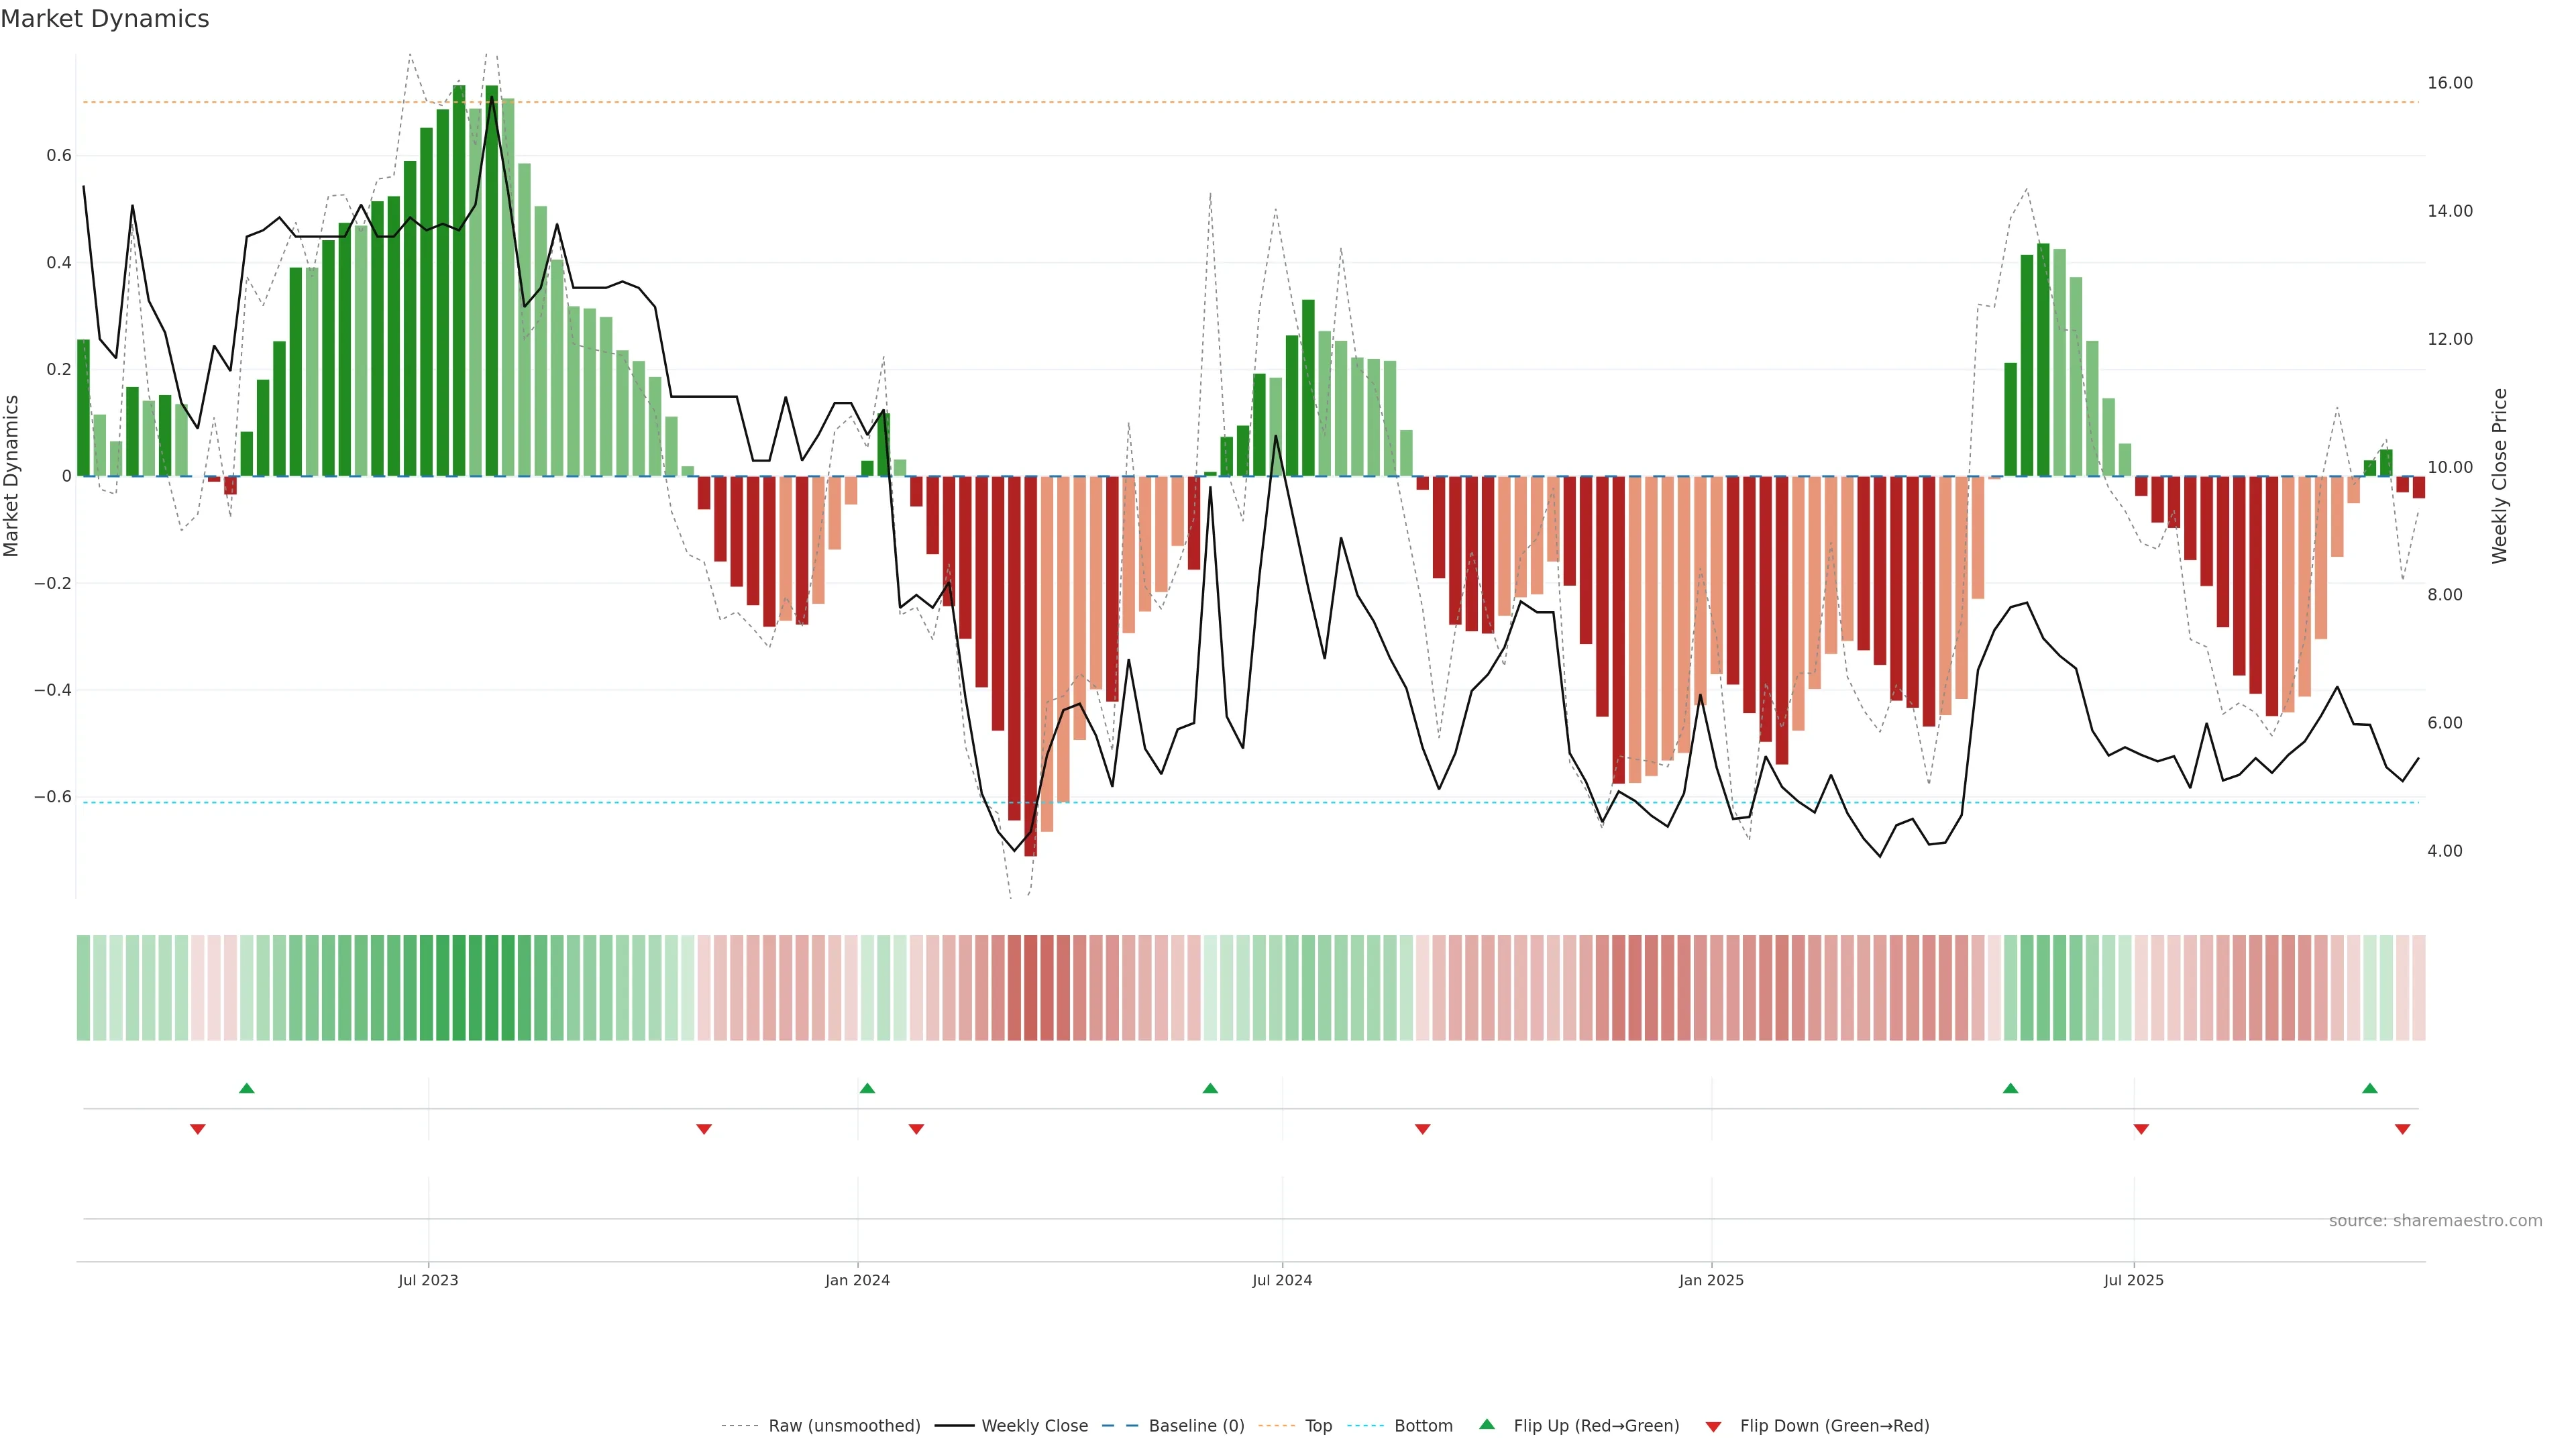Click the first red flip-down marker on the left
The width and height of the screenshot is (2576, 1449).
point(198,1129)
